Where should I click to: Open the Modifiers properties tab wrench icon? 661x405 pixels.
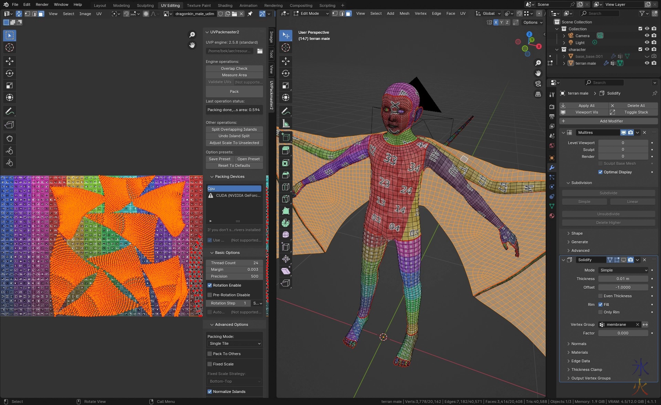[552, 168]
